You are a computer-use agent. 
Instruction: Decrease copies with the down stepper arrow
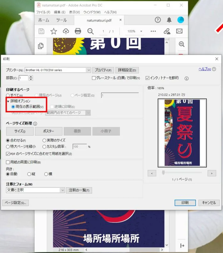(31, 80)
